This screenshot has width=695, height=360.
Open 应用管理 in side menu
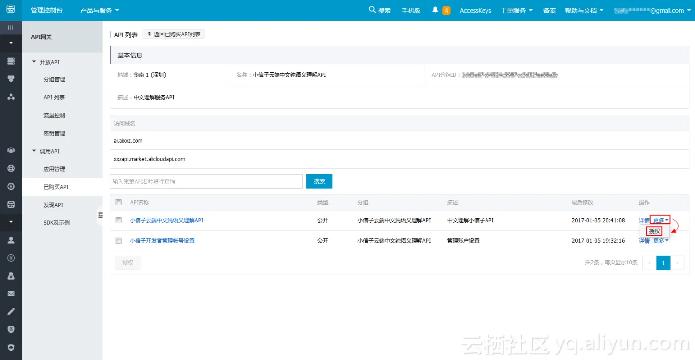point(54,169)
